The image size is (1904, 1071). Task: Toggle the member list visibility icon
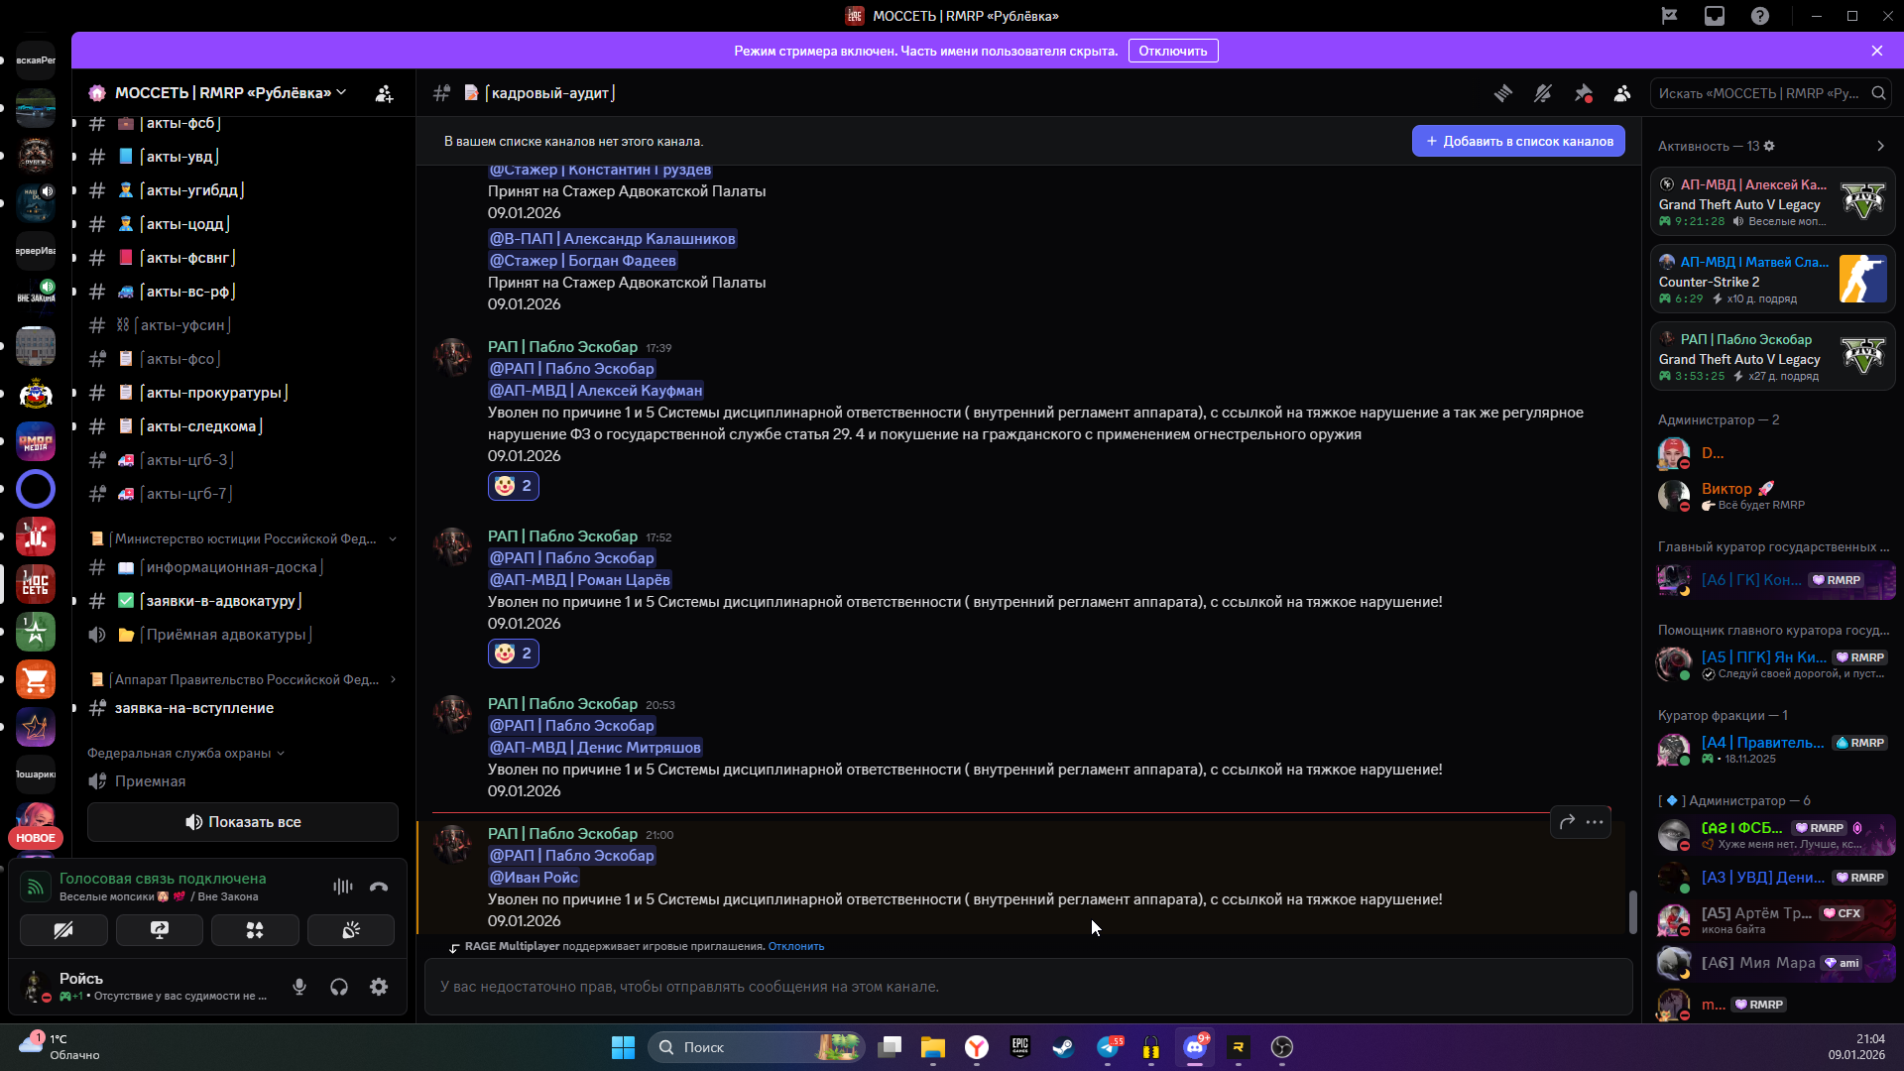[1622, 93]
